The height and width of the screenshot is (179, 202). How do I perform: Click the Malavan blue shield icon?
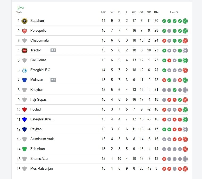click(24, 80)
